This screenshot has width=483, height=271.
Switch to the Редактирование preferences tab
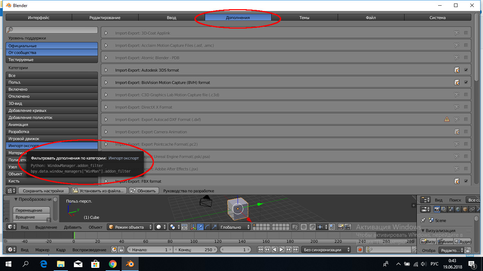pyautogui.click(x=105, y=17)
